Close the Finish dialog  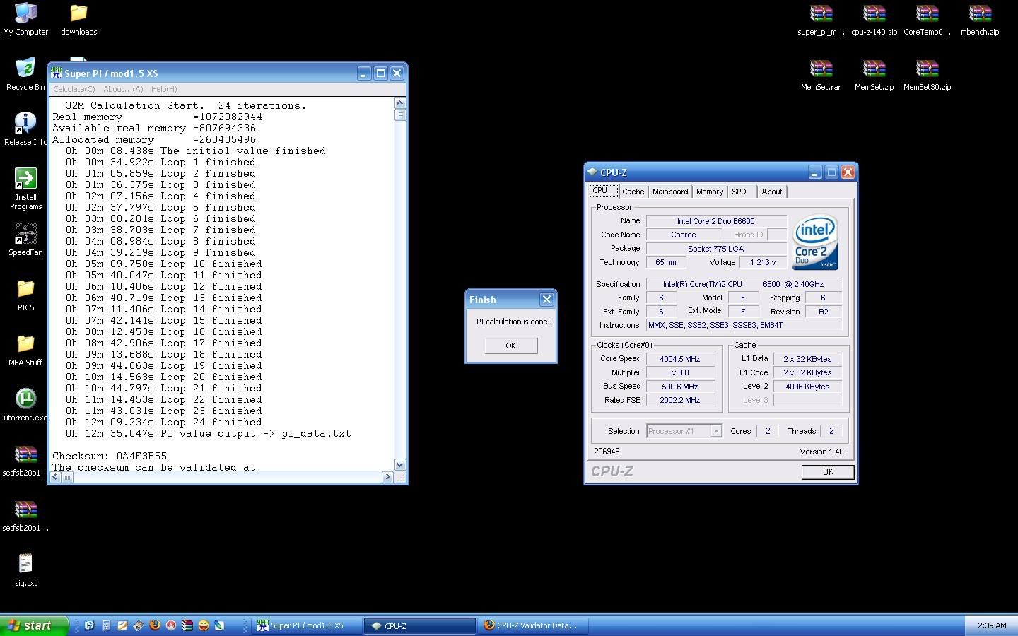point(546,300)
